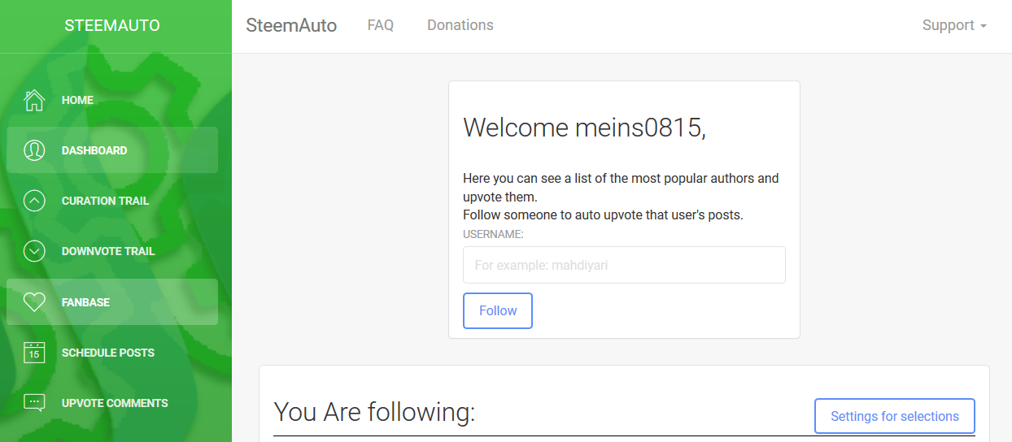Click the You Are following heading
The height and width of the screenshot is (442, 1012).
point(374,412)
